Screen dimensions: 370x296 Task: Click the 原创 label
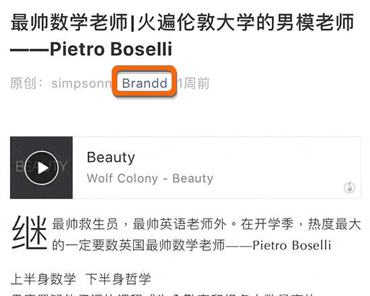click(x=23, y=83)
